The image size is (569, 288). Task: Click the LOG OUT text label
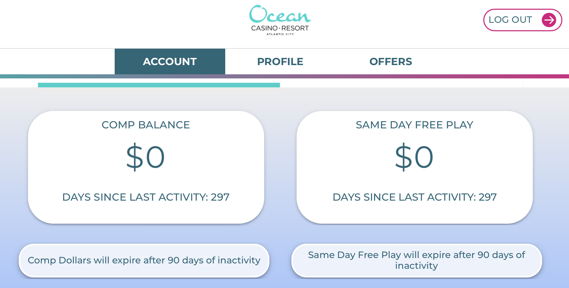[x=510, y=20]
